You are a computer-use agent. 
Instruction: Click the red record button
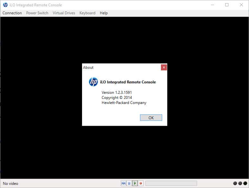[x=141, y=183]
